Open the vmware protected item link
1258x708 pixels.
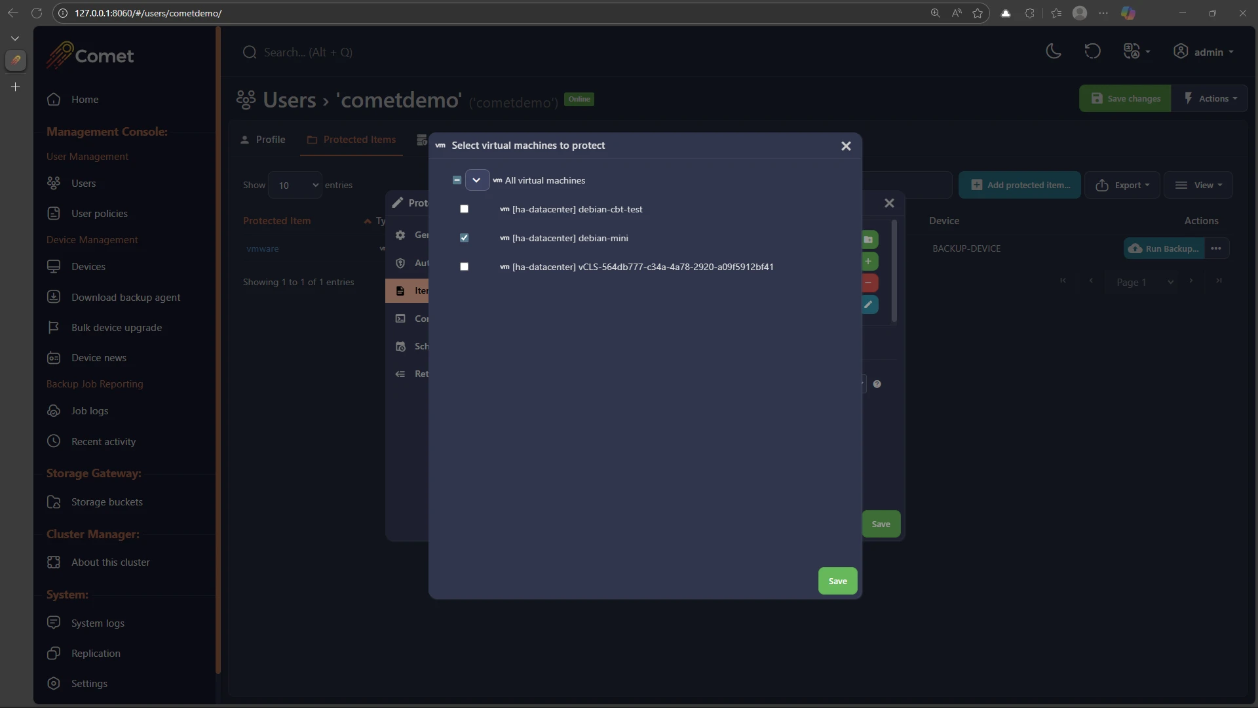pyautogui.click(x=262, y=249)
